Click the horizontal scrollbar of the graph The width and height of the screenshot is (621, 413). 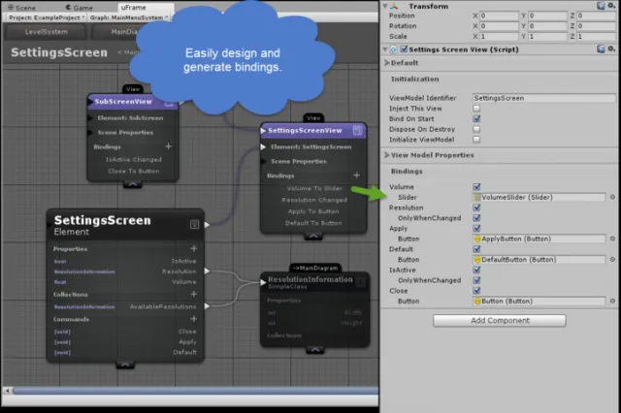pyautogui.click(x=195, y=391)
